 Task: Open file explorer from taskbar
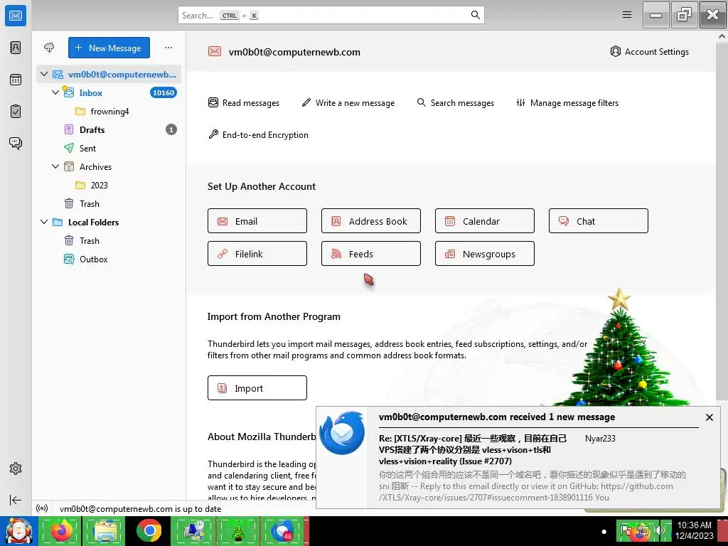tap(105, 530)
